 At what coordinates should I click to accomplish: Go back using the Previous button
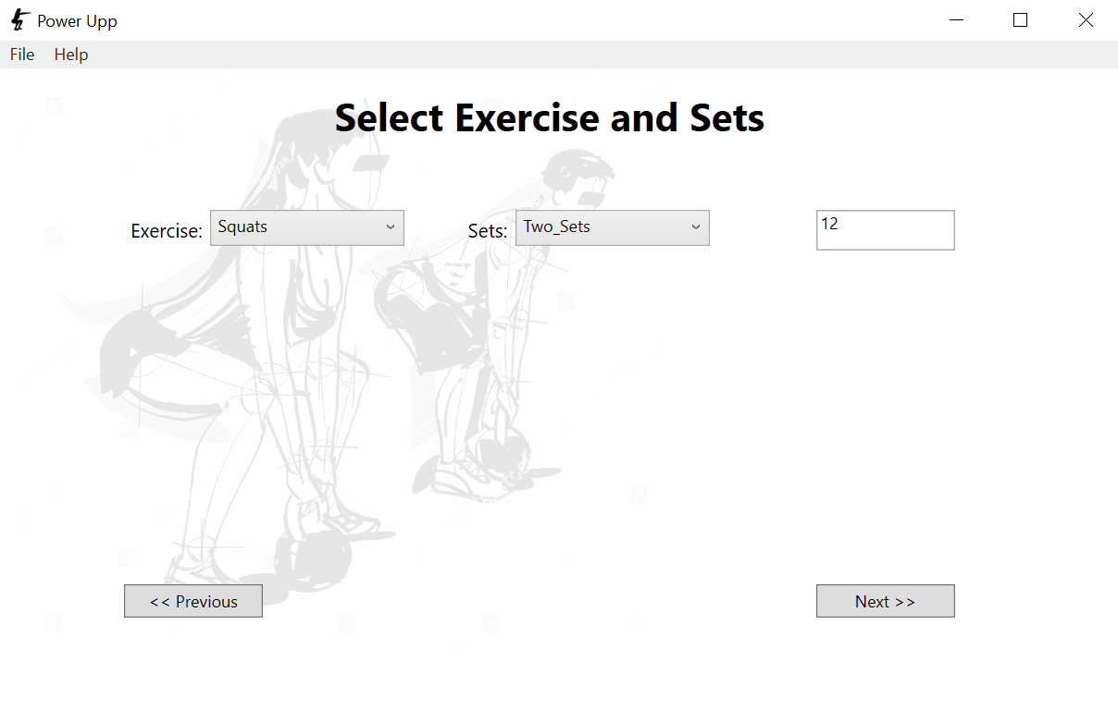tap(193, 601)
